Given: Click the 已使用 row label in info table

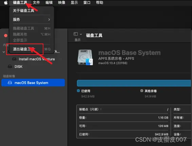Looking at the screenshot, I should [x=84, y=134].
